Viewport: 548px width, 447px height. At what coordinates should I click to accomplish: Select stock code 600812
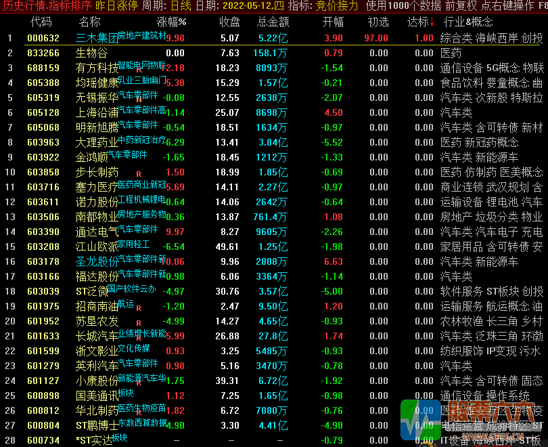click(43, 410)
